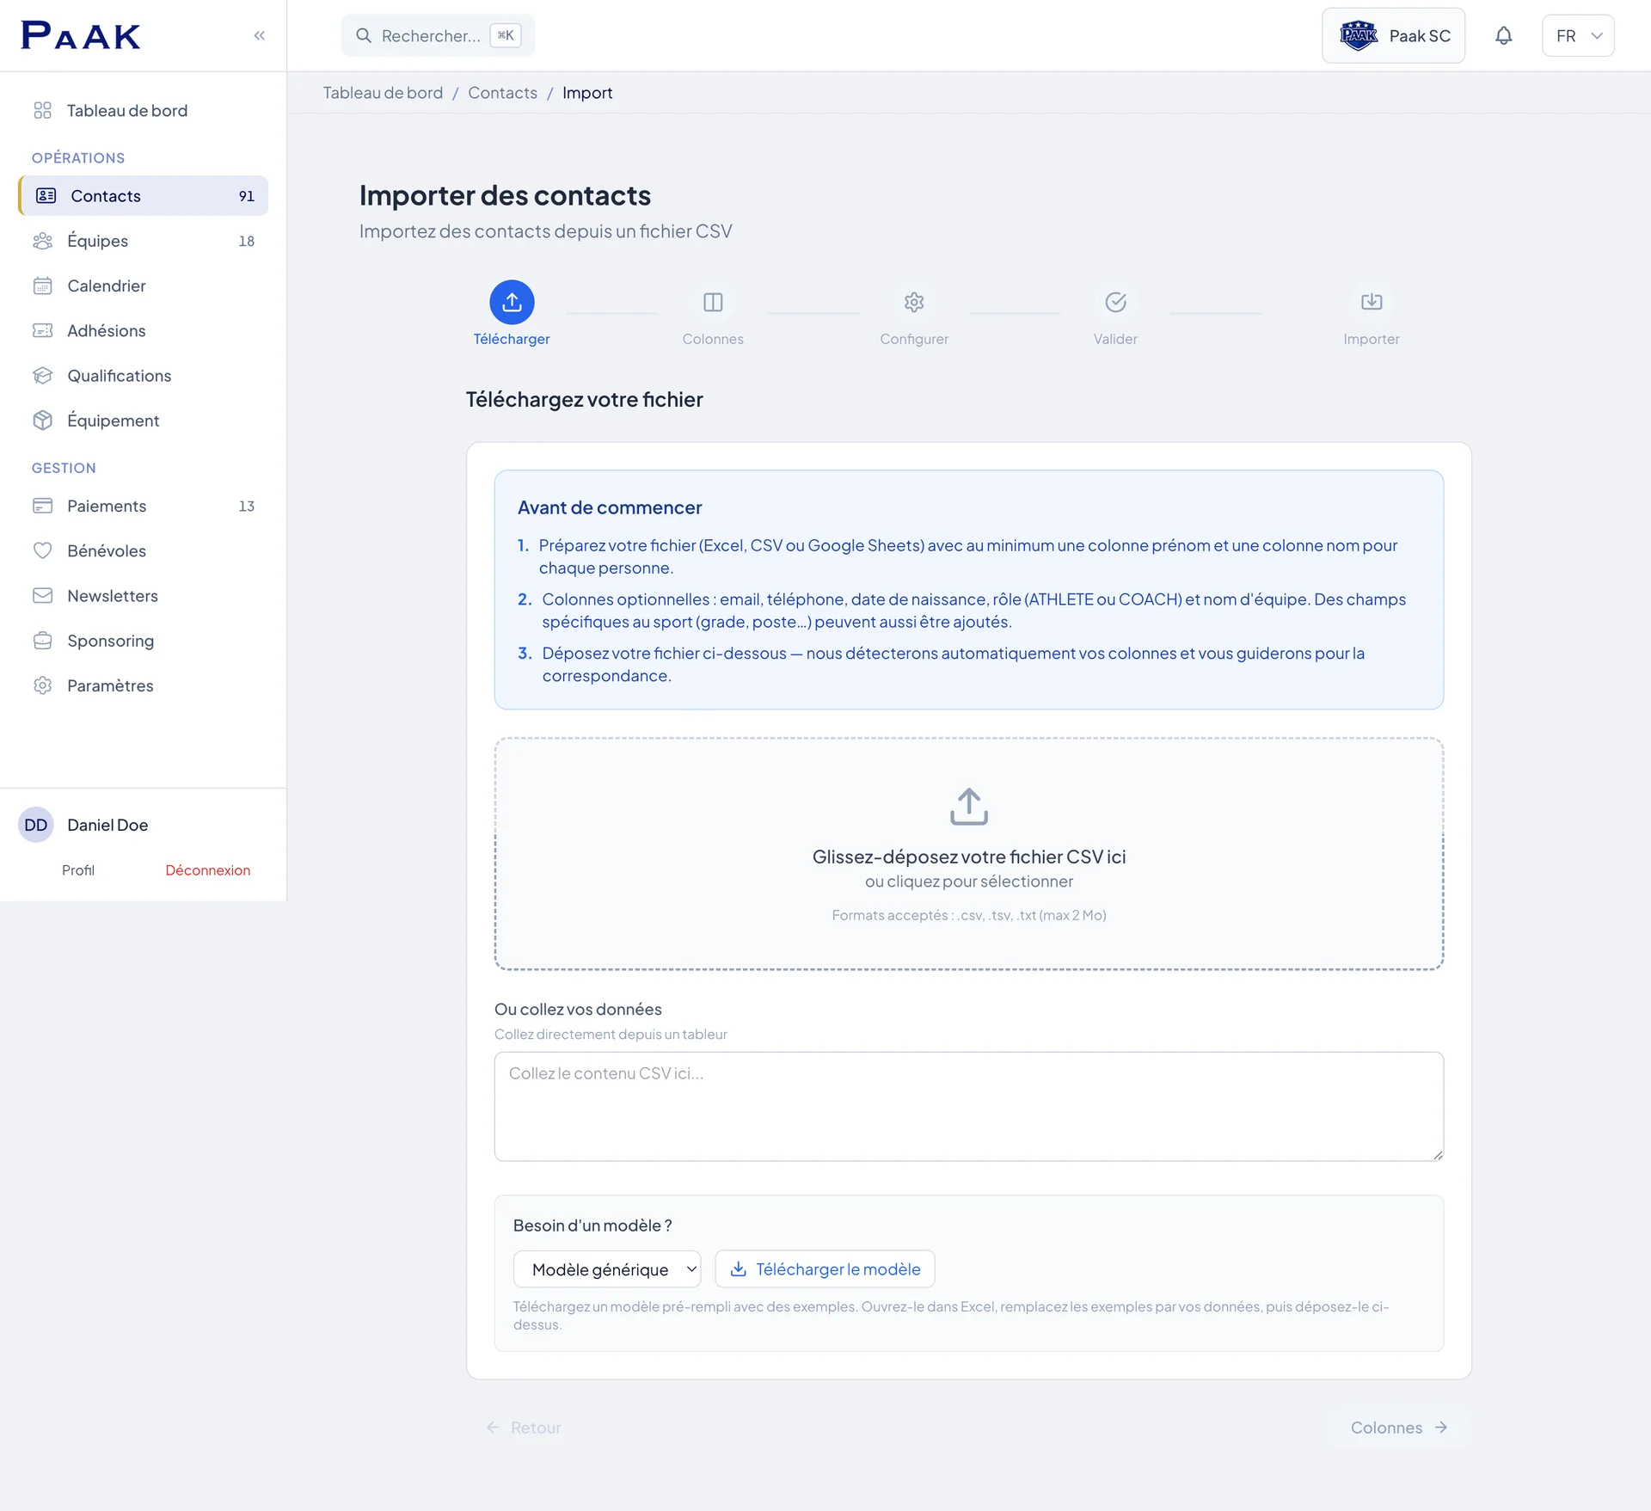Click the Newsletters envelope icon
Image resolution: width=1651 pixels, height=1511 pixels.
click(42, 596)
